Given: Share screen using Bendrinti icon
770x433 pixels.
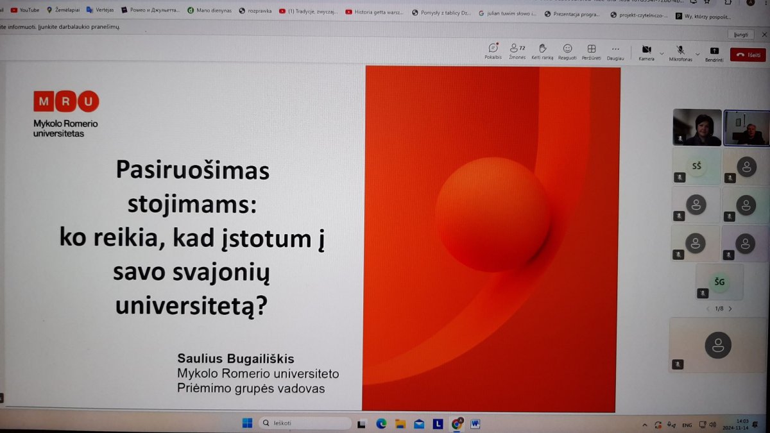Looking at the screenshot, I should click(714, 51).
